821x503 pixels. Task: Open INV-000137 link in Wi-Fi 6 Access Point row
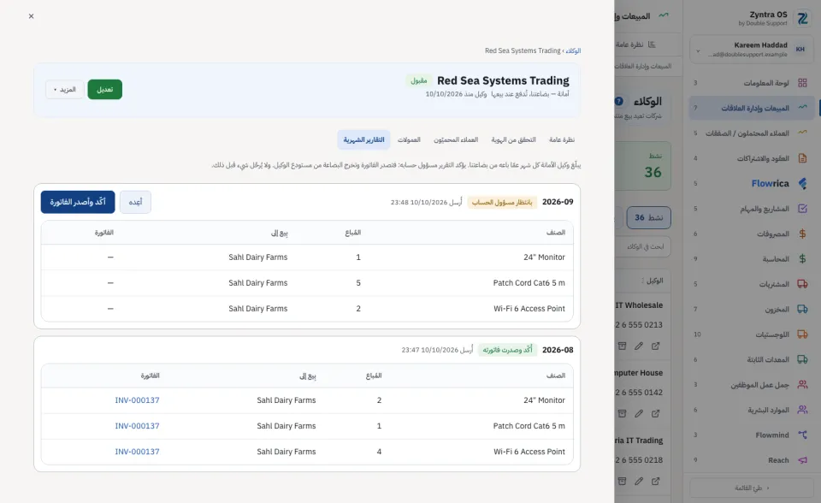pyautogui.click(x=137, y=452)
